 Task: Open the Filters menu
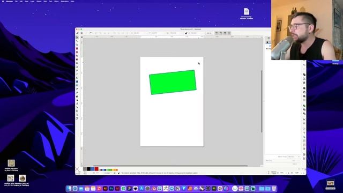coord(56,1)
